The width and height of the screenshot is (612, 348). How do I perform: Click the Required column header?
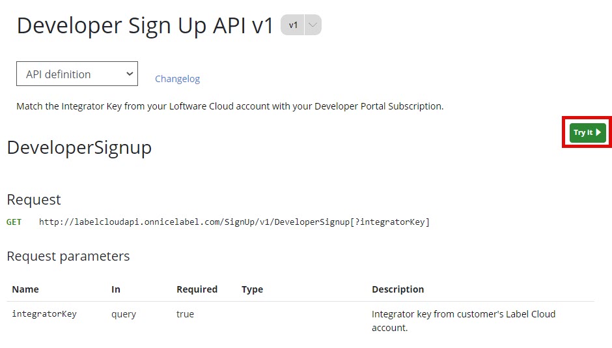[197, 289]
